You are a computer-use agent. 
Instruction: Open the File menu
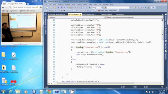coord(46,5)
